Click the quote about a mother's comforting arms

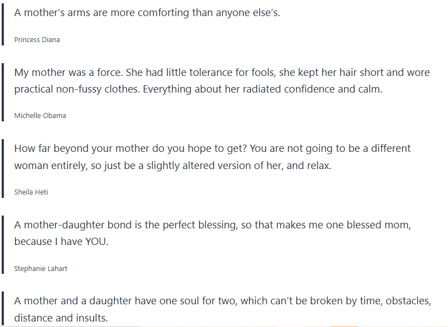pyautogui.click(x=147, y=13)
